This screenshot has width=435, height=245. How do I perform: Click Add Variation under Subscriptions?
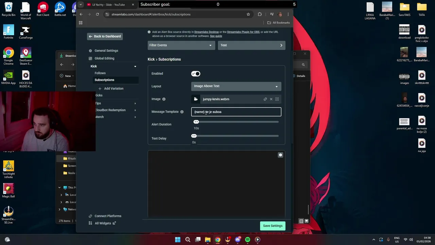click(x=111, y=88)
